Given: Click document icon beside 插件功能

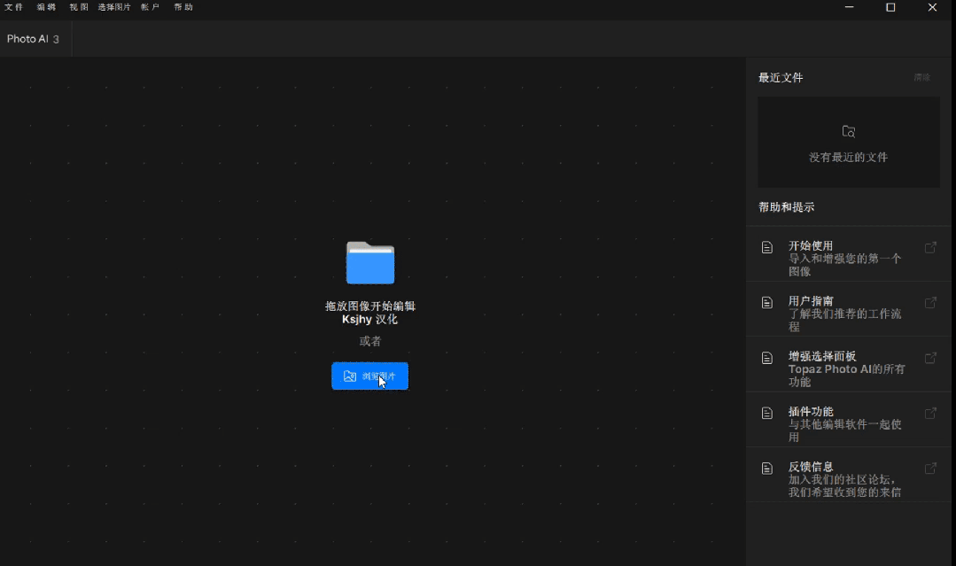Looking at the screenshot, I should coord(767,413).
